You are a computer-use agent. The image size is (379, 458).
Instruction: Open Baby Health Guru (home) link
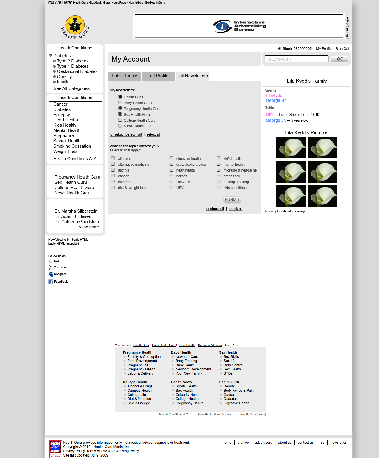pos(214,415)
